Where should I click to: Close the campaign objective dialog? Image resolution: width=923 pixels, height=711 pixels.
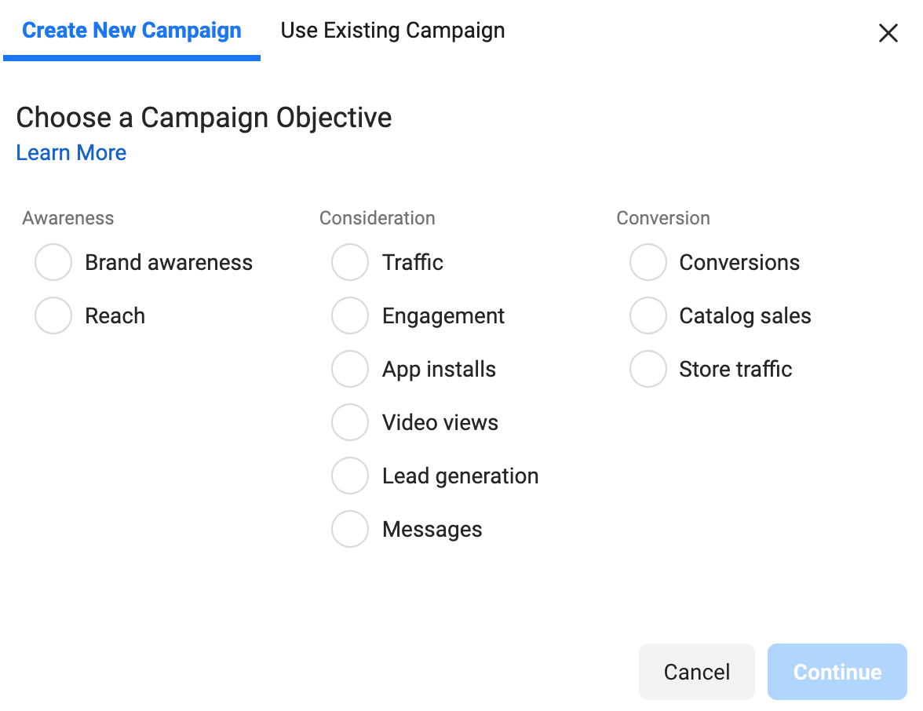click(888, 33)
